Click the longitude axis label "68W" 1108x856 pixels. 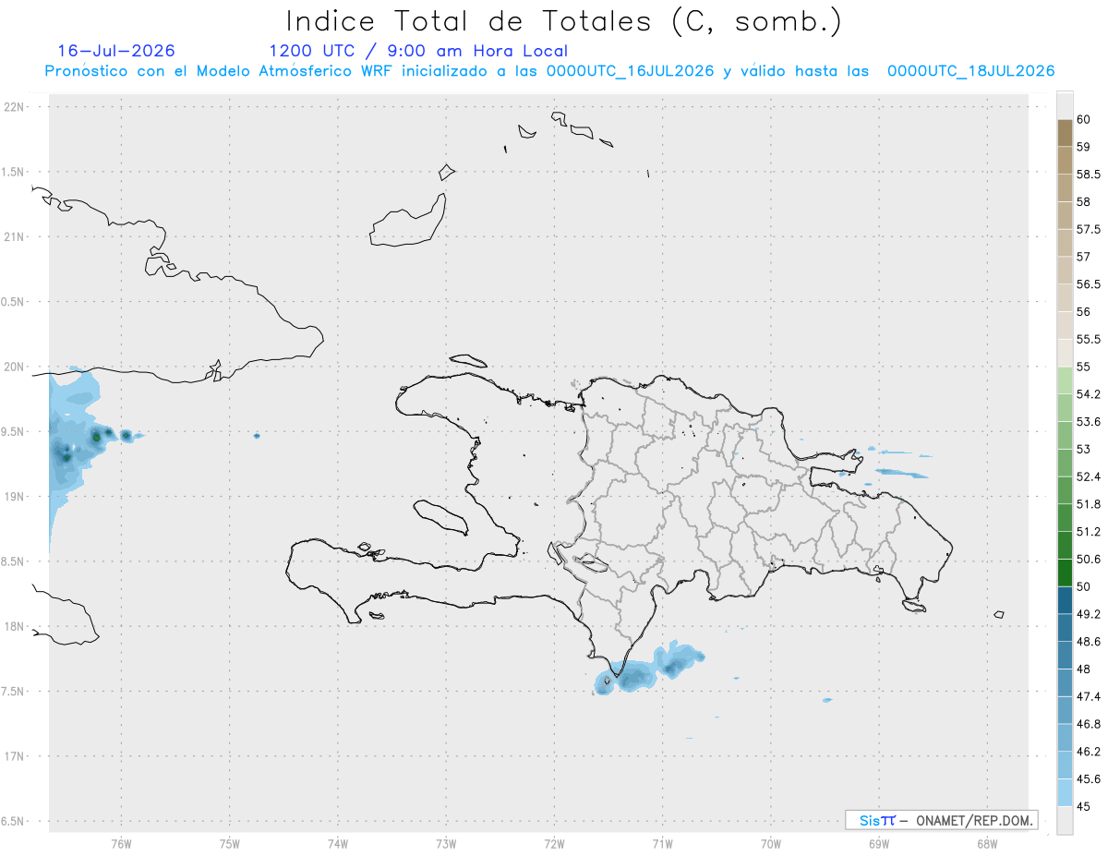point(987,843)
